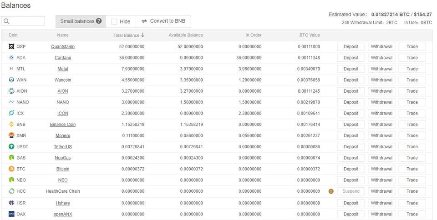Click the OAX openANX coin icon

[x=11, y=214]
